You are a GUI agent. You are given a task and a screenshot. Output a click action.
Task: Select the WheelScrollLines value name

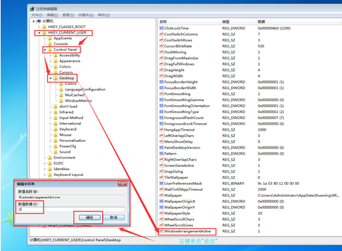click(178, 226)
